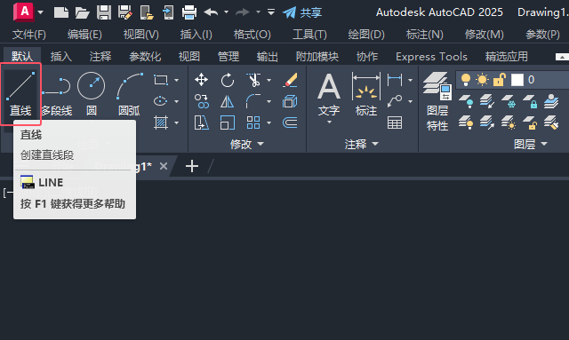Viewport: 569px width, 340px height.
Task: Switch to the Express Tools ribbon tab
Action: click(x=431, y=57)
